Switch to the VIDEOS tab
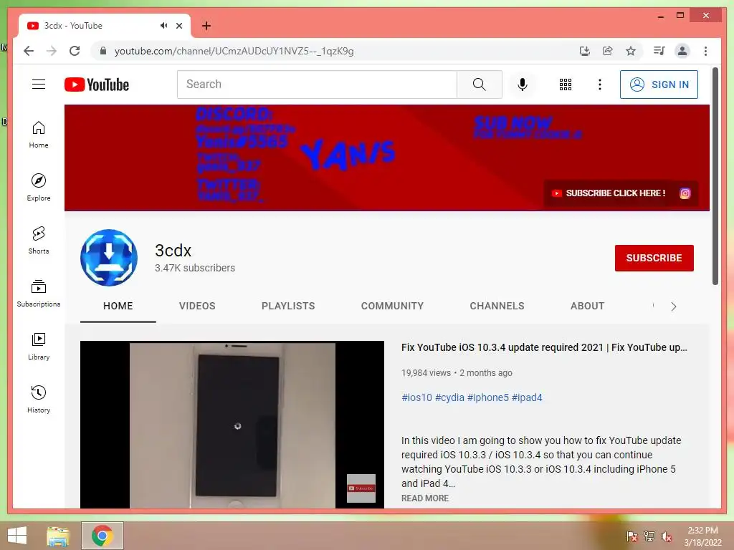The width and height of the screenshot is (734, 550). 197,306
